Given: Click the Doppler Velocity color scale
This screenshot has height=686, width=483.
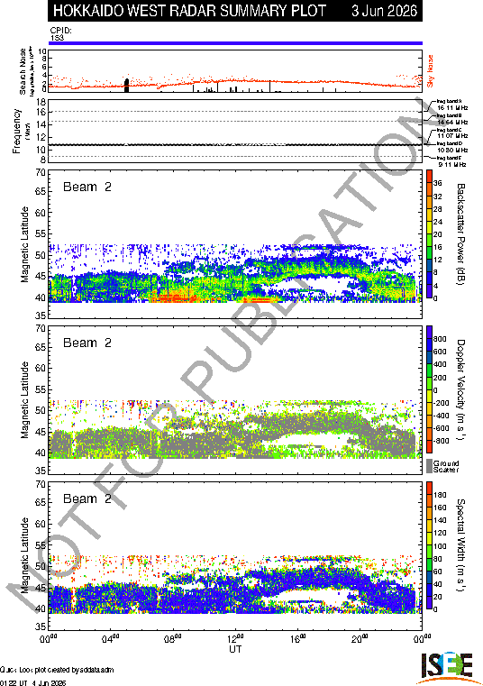Looking at the screenshot, I should [x=429, y=389].
